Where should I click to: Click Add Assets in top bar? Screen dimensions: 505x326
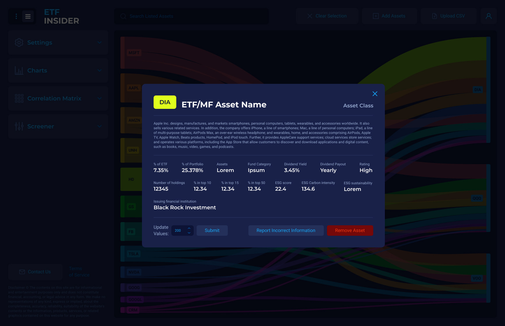coord(389,16)
